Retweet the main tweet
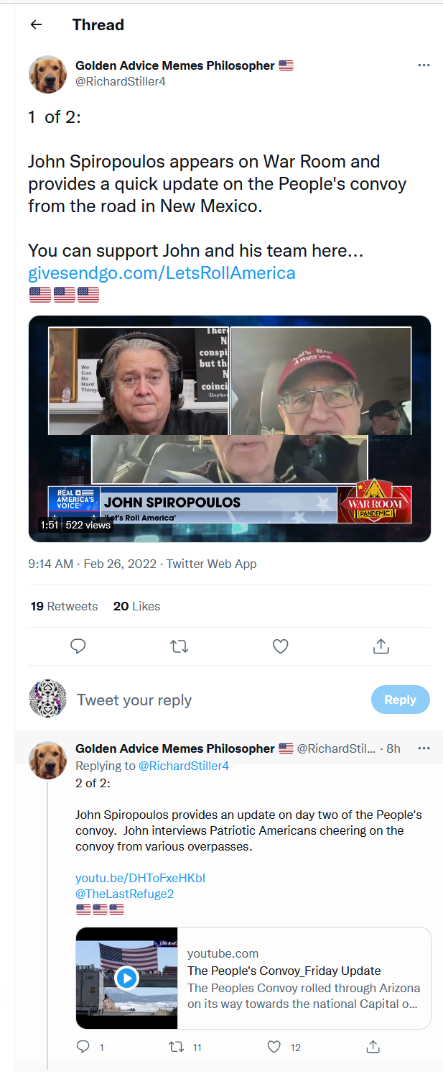The width and height of the screenshot is (443, 1072). 179,646
